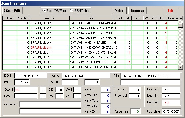185x118 pixels.
Task: Click the Max column header
Action: (x=163, y=18)
